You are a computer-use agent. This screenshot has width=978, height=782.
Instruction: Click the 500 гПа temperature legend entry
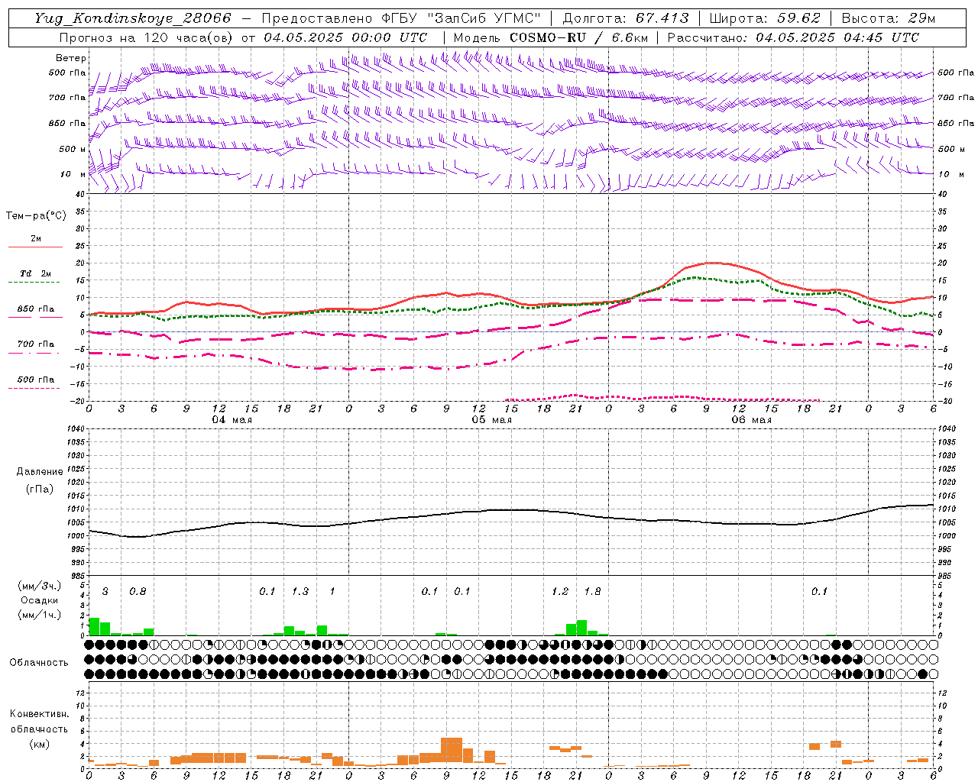point(36,380)
